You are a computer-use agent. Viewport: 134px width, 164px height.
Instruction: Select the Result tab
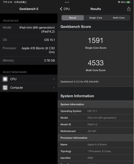[73, 18]
